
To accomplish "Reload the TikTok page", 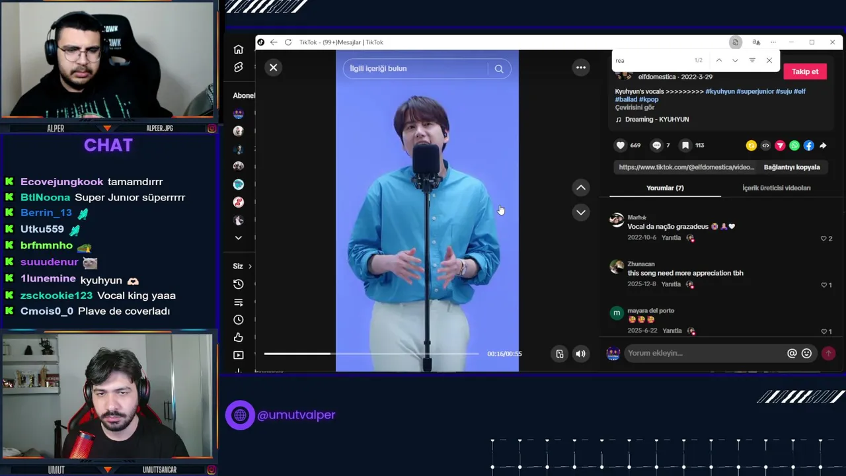I will click(288, 42).
